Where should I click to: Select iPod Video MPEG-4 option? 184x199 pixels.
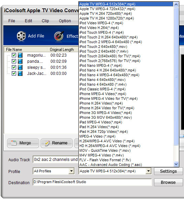click(x=126, y=23)
